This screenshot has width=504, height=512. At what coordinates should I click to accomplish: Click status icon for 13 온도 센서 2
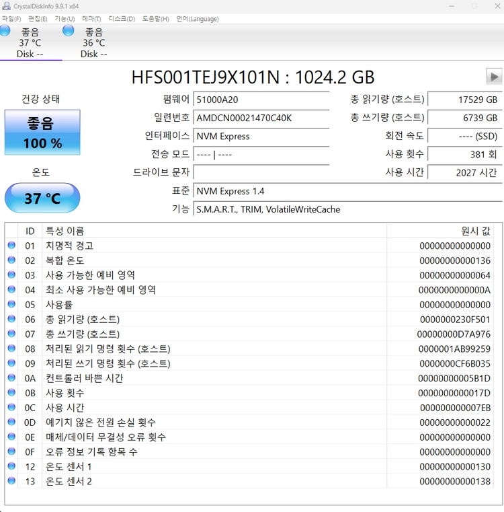pyautogui.click(x=11, y=480)
